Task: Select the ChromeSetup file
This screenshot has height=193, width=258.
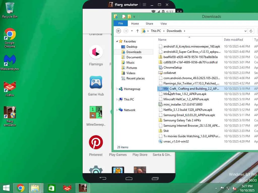Action: coord(173,67)
